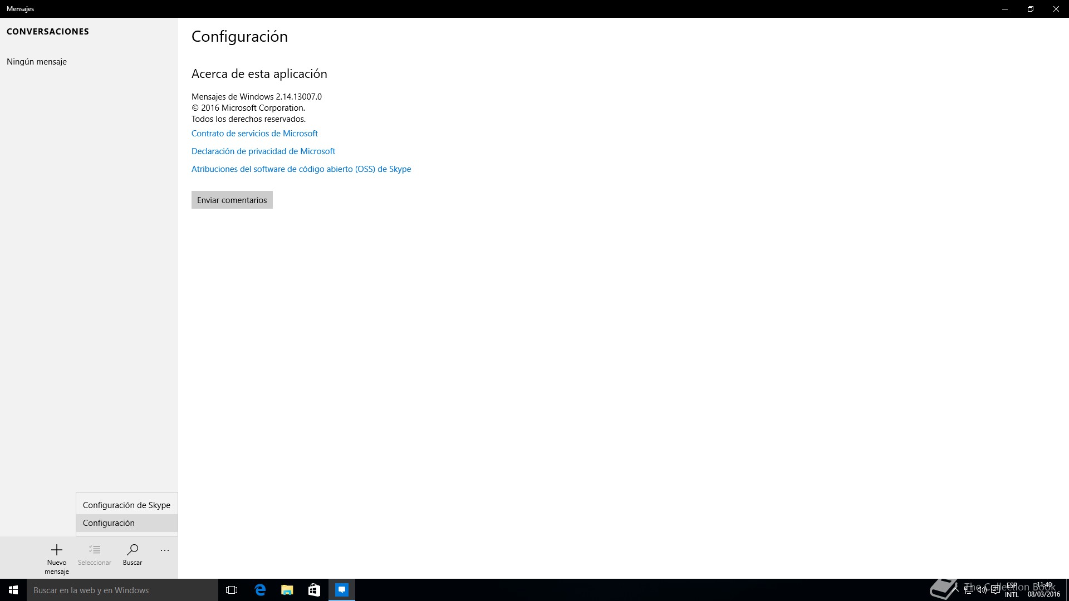Screen dimensions: 1069x601
Task: Click the 'Ningún mensaje' text
Action: pyautogui.click(x=37, y=62)
